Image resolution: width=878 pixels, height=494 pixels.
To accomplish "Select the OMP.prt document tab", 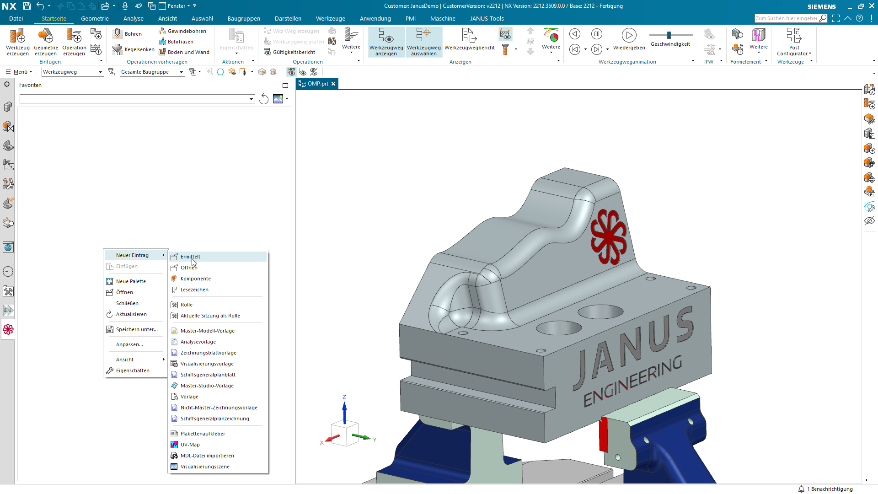I will (x=317, y=84).
